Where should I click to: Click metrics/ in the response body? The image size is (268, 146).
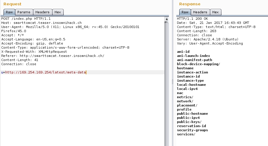pyautogui.click(x=185, y=97)
